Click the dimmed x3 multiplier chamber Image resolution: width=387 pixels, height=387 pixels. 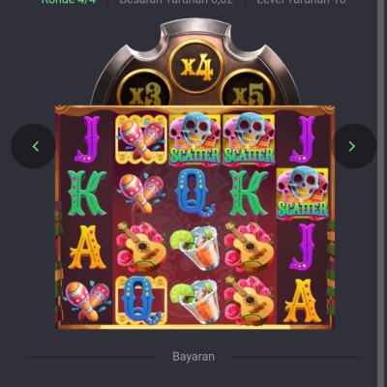click(144, 91)
